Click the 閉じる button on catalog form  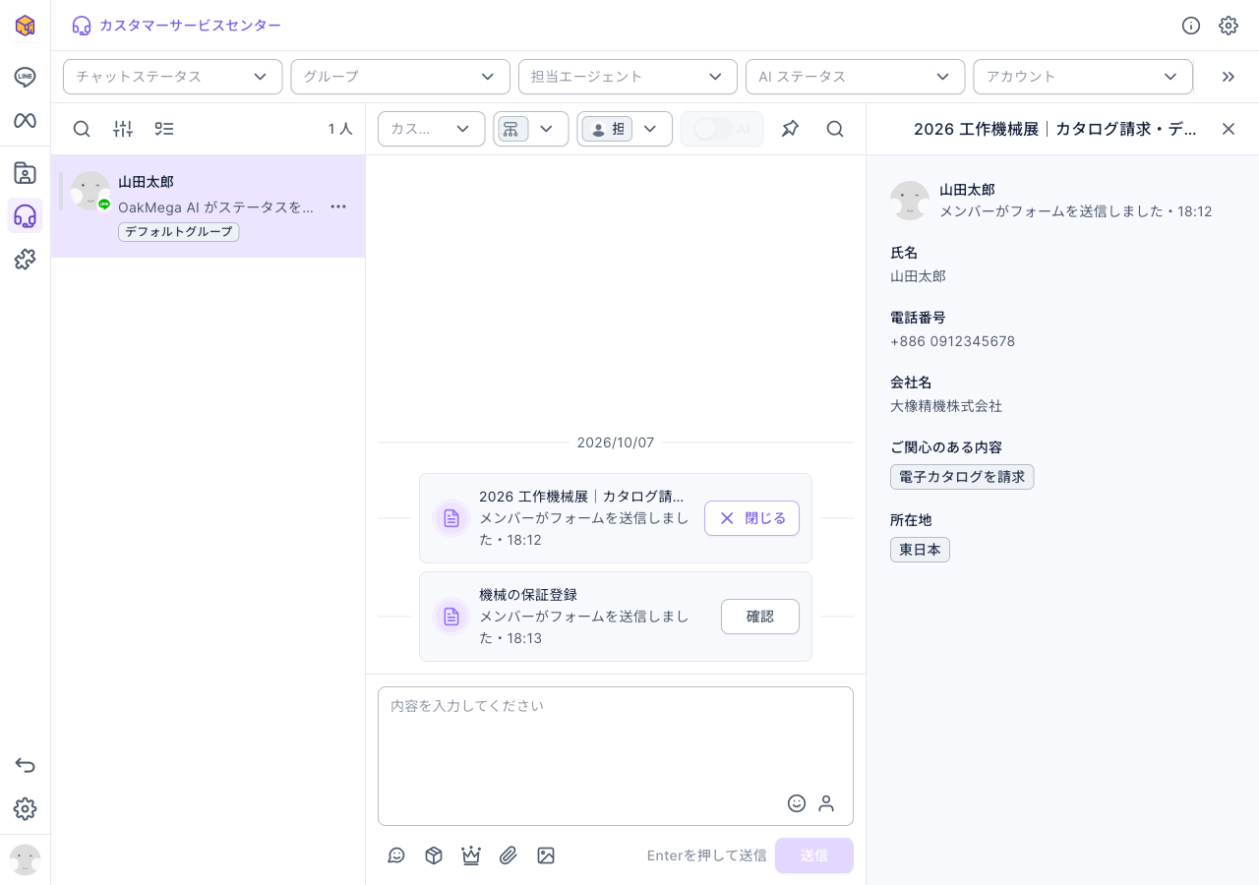[x=751, y=518]
